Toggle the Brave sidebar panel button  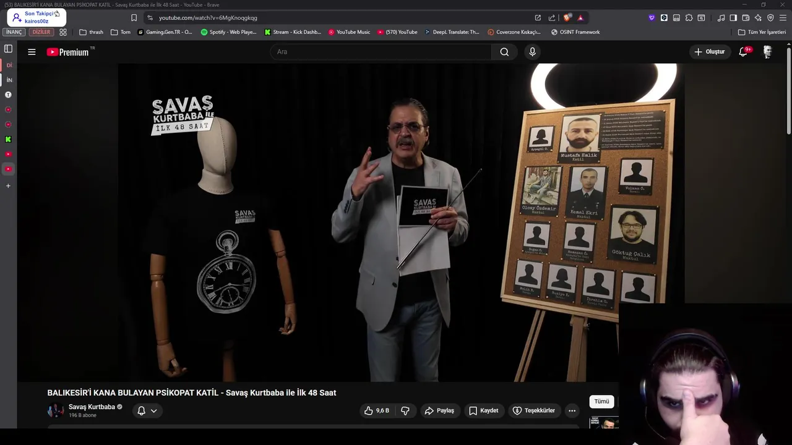(x=733, y=18)
